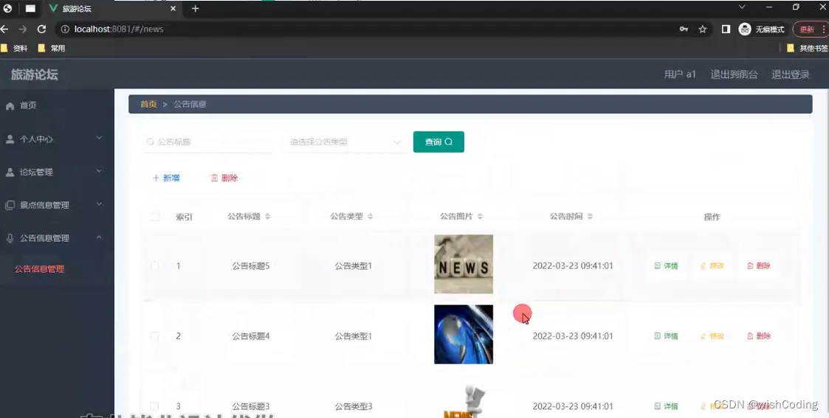829x418 pixels.
Task: Click the 索引 column header
Action: point(184,217)
